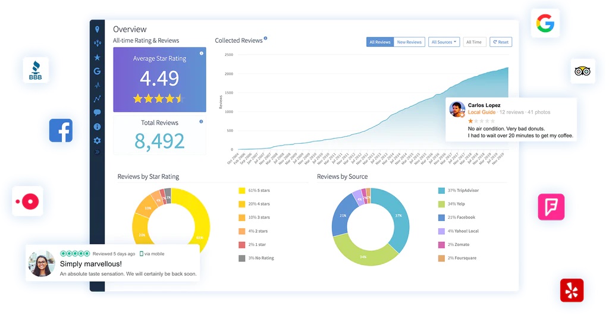Viewport: 609px width, 315px height.
Task: Click the 8,492 total reviews value
Action: [x=159, y=141]
